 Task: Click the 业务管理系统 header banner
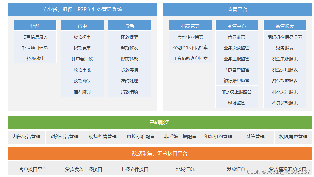pyautogui.click(x=82, y=9)
